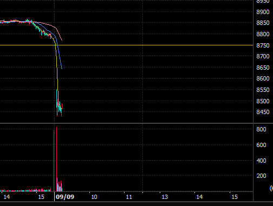This screenshot has height=206, width=273.
Task: Click the 09/09 date label on time axis
Action: click(65, 197)
